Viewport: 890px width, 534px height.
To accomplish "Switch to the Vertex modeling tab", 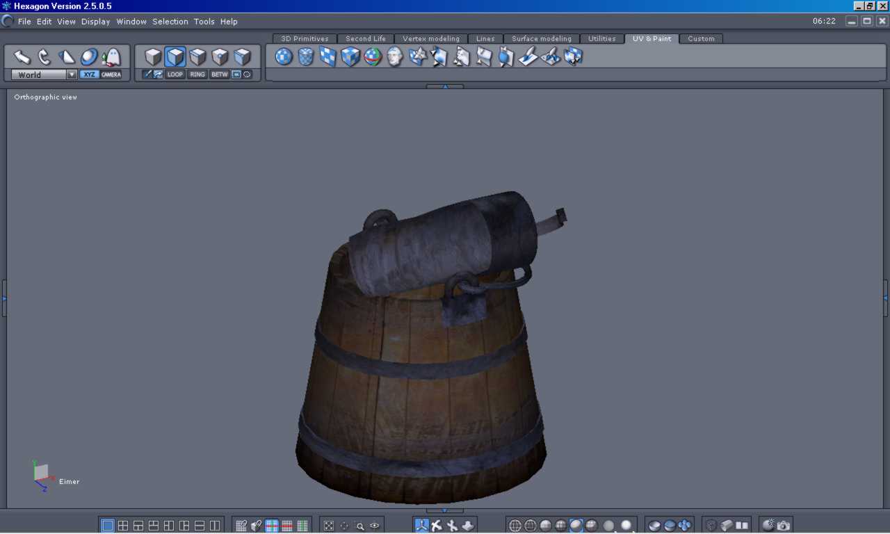I will (431, 39).
